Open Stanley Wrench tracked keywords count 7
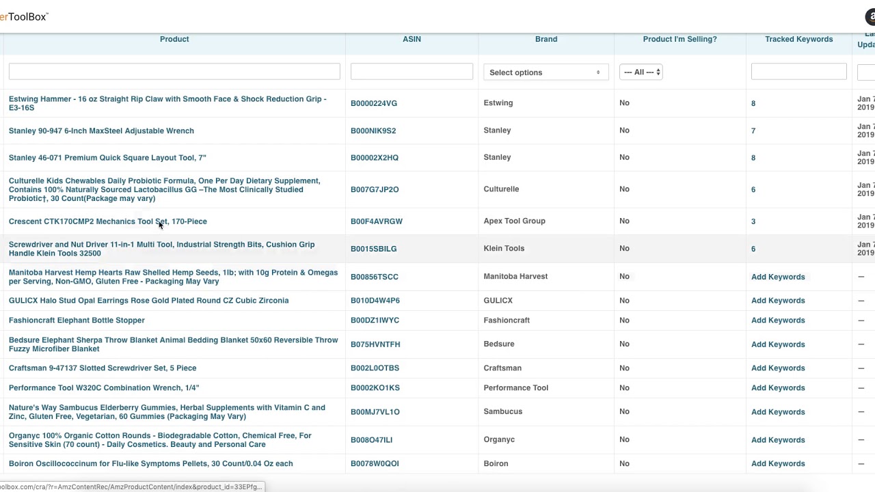Screen dimensions: 875x492 tap(753, 131)
